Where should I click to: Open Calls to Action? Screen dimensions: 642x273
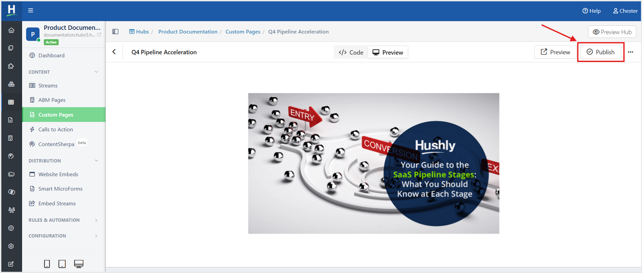(x=64, y=129)
